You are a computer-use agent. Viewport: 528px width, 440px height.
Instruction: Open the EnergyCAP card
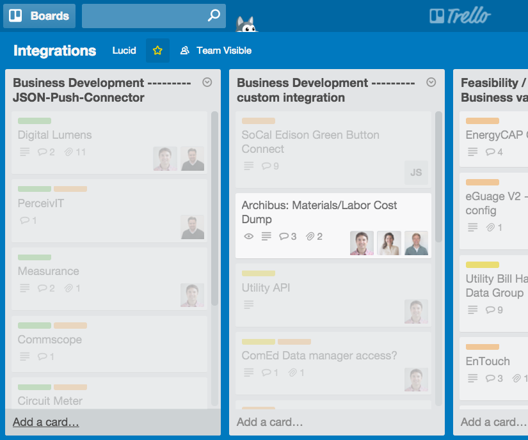pos(493,139)
